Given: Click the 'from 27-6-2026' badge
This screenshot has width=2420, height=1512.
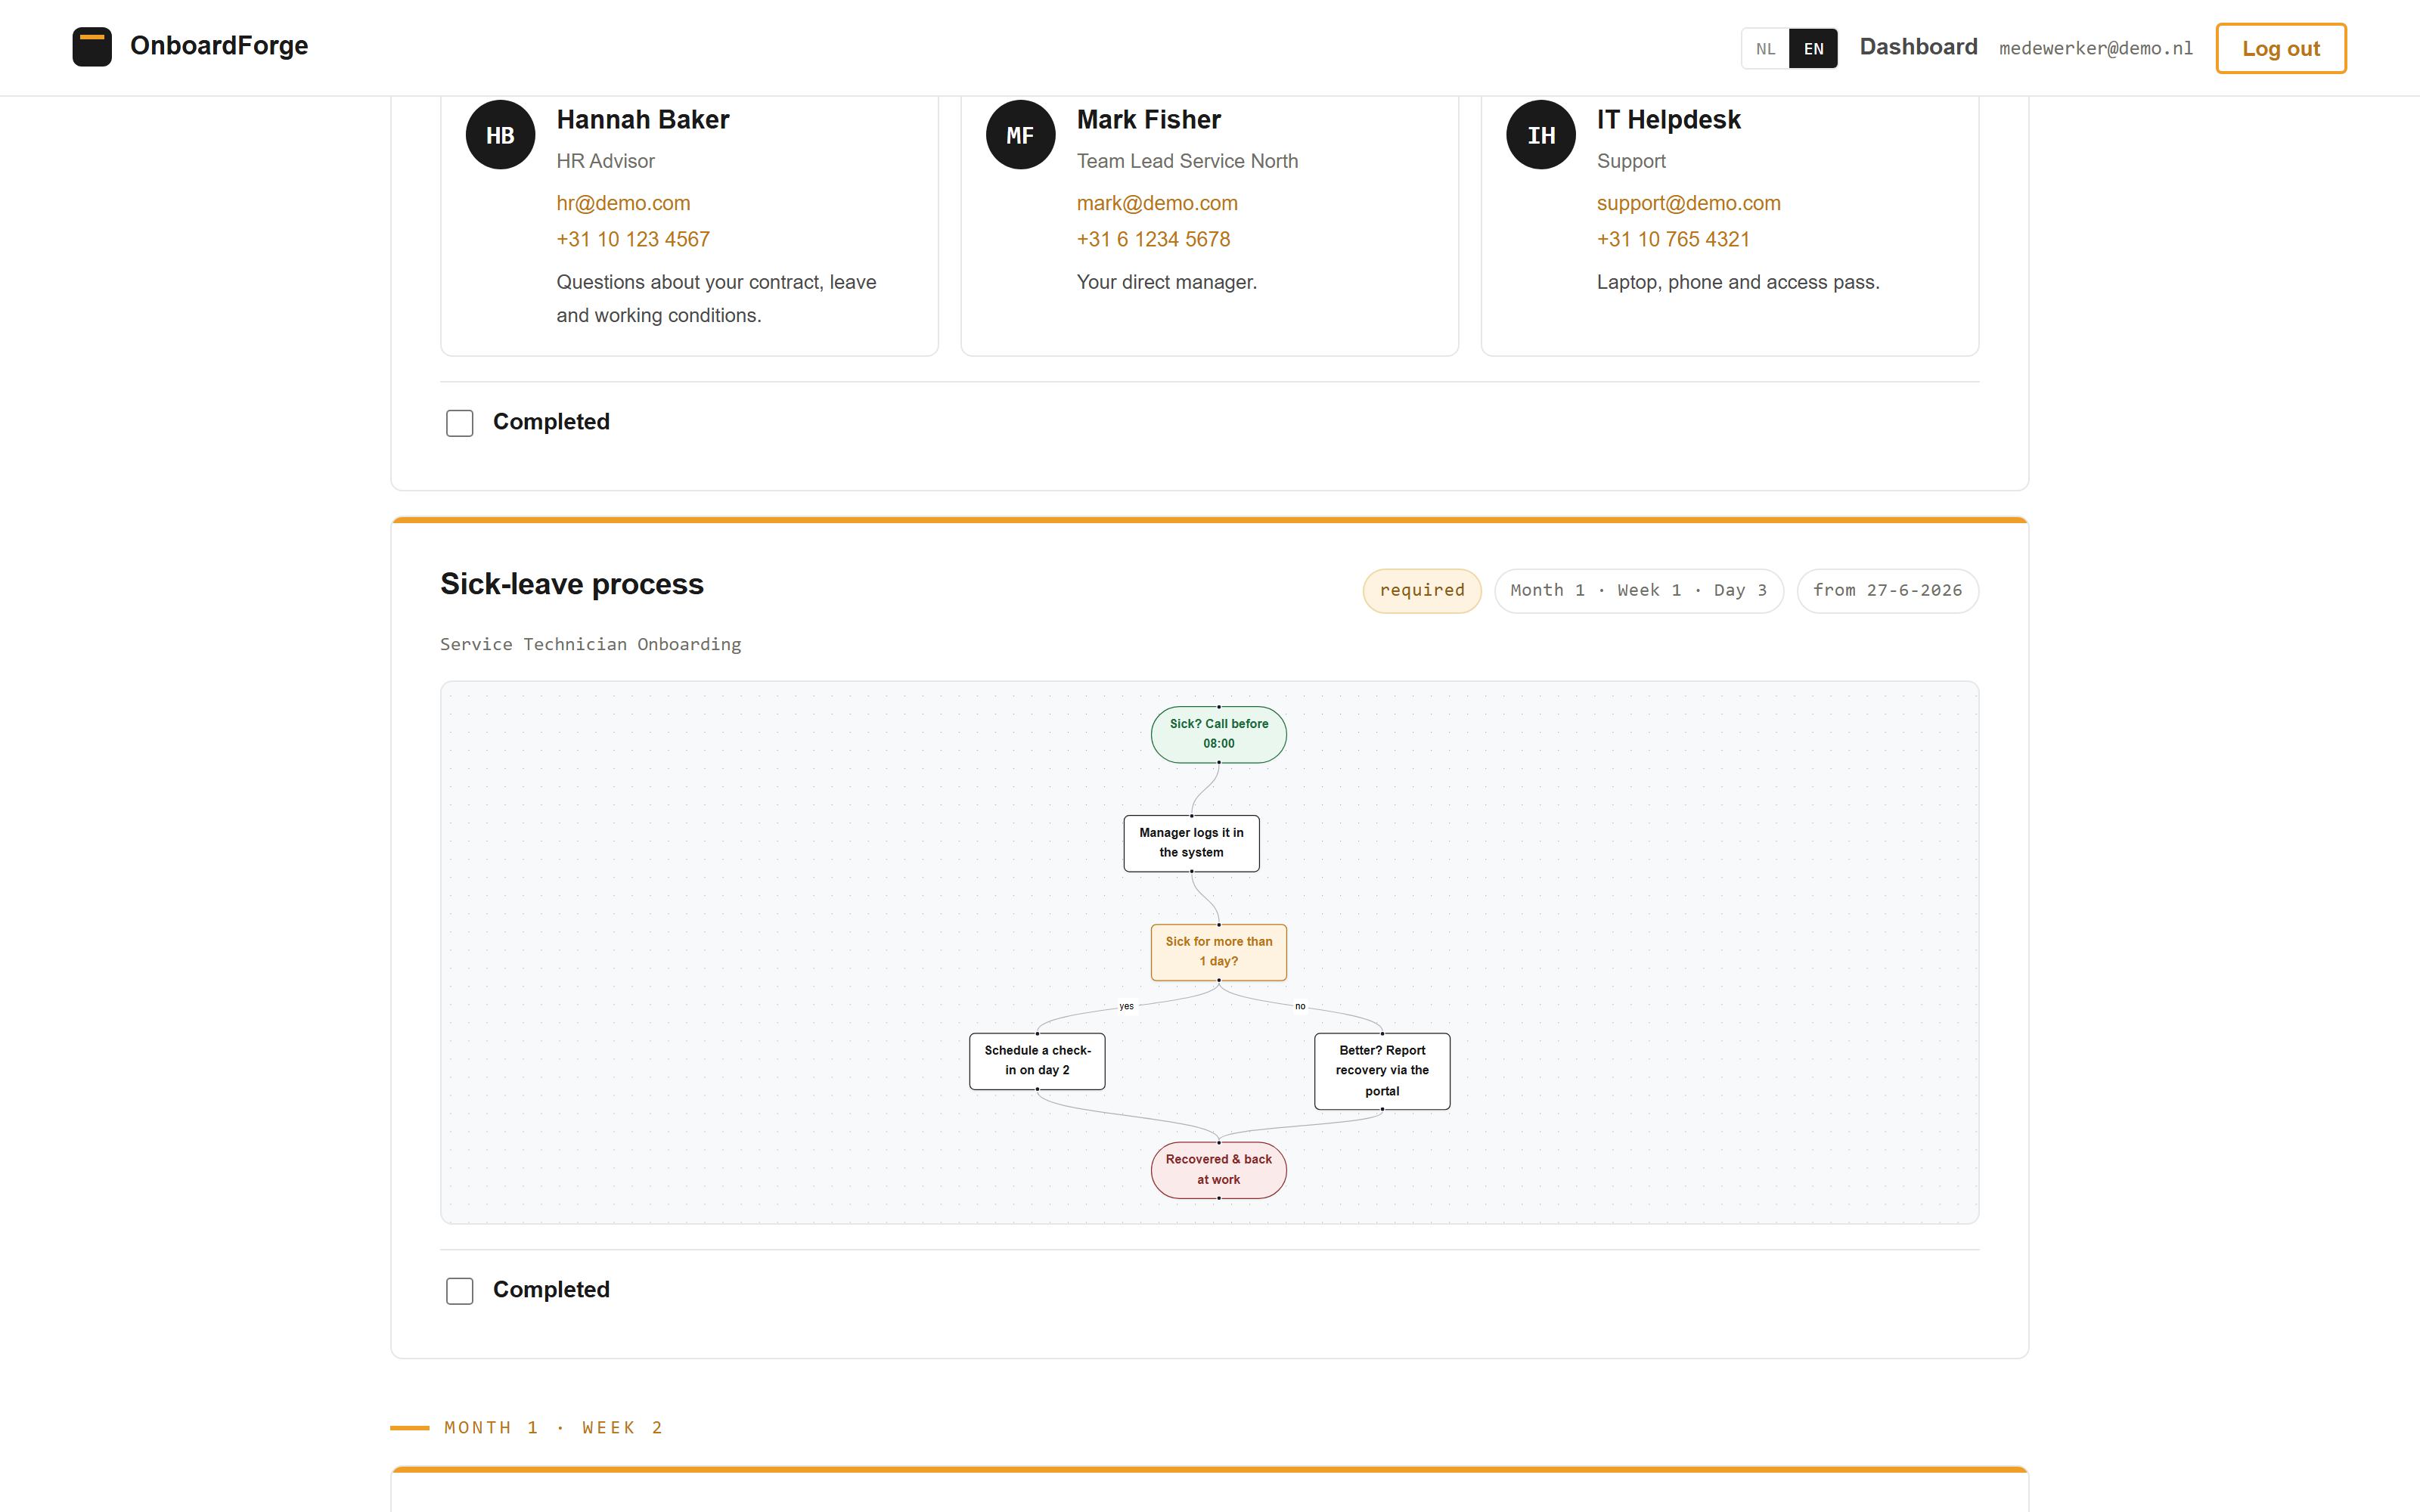Looking at the screenshot, I should [x=1887, y=591].
